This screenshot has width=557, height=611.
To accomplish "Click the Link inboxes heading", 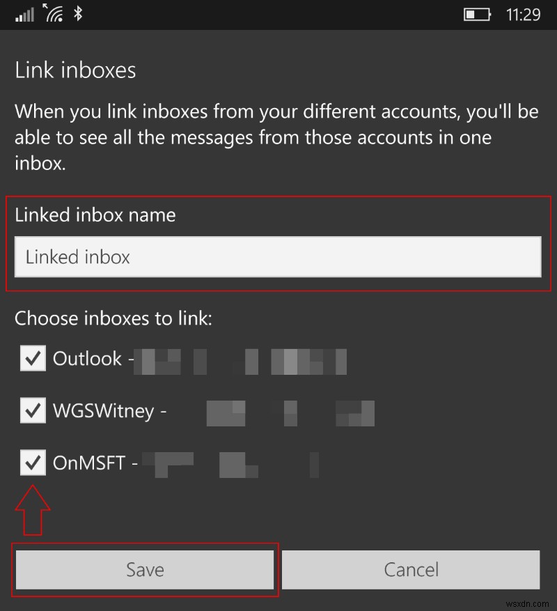I will pos(74,70).
